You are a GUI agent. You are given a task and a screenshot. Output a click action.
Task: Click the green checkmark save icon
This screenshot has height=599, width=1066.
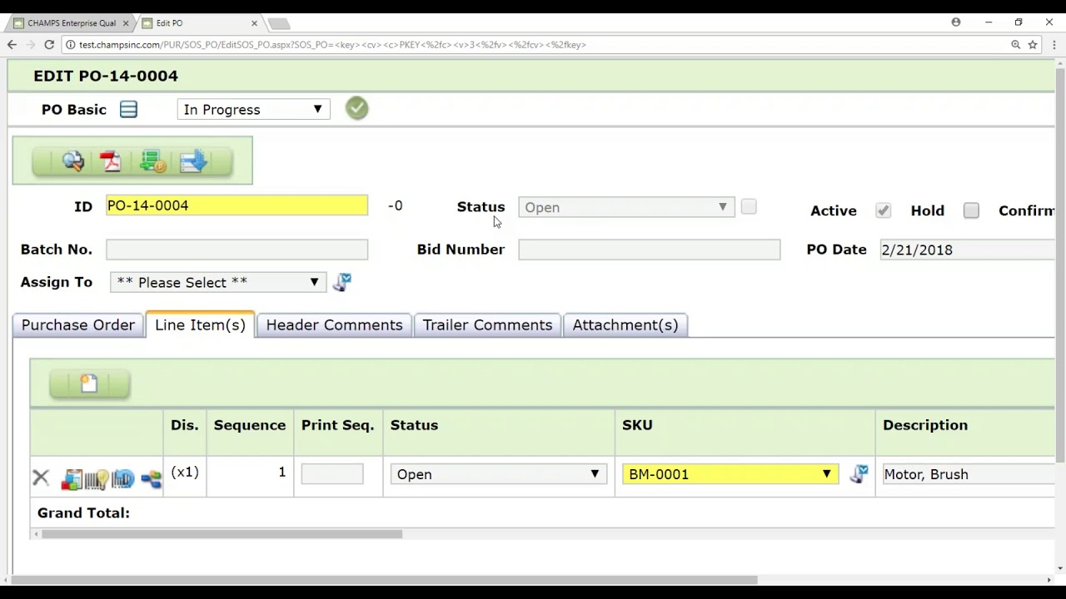[357, 108]
